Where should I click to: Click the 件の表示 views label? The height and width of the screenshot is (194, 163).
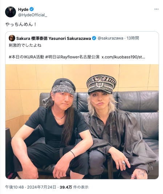pos(81,187)
